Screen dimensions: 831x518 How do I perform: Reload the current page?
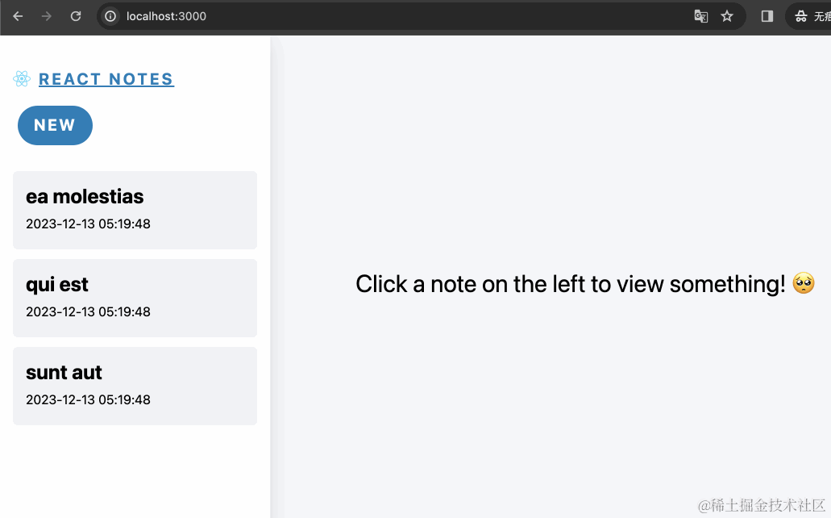[x=76, y=16]
